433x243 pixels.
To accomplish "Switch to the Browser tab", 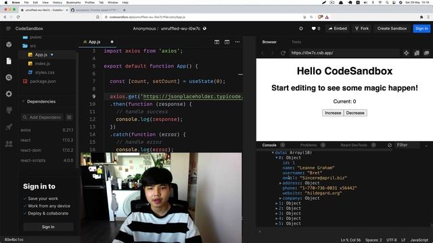I will point(269,42).
